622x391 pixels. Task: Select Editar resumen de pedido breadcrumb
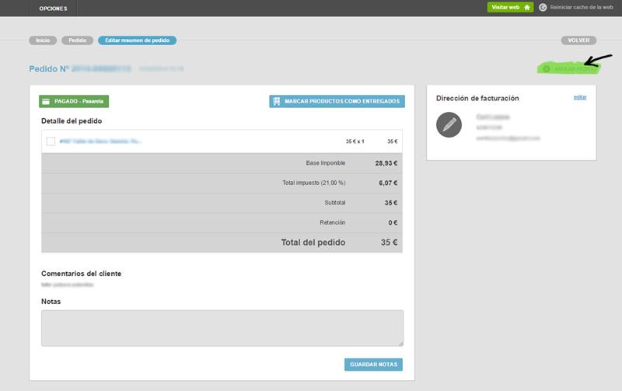click(137, 40)
